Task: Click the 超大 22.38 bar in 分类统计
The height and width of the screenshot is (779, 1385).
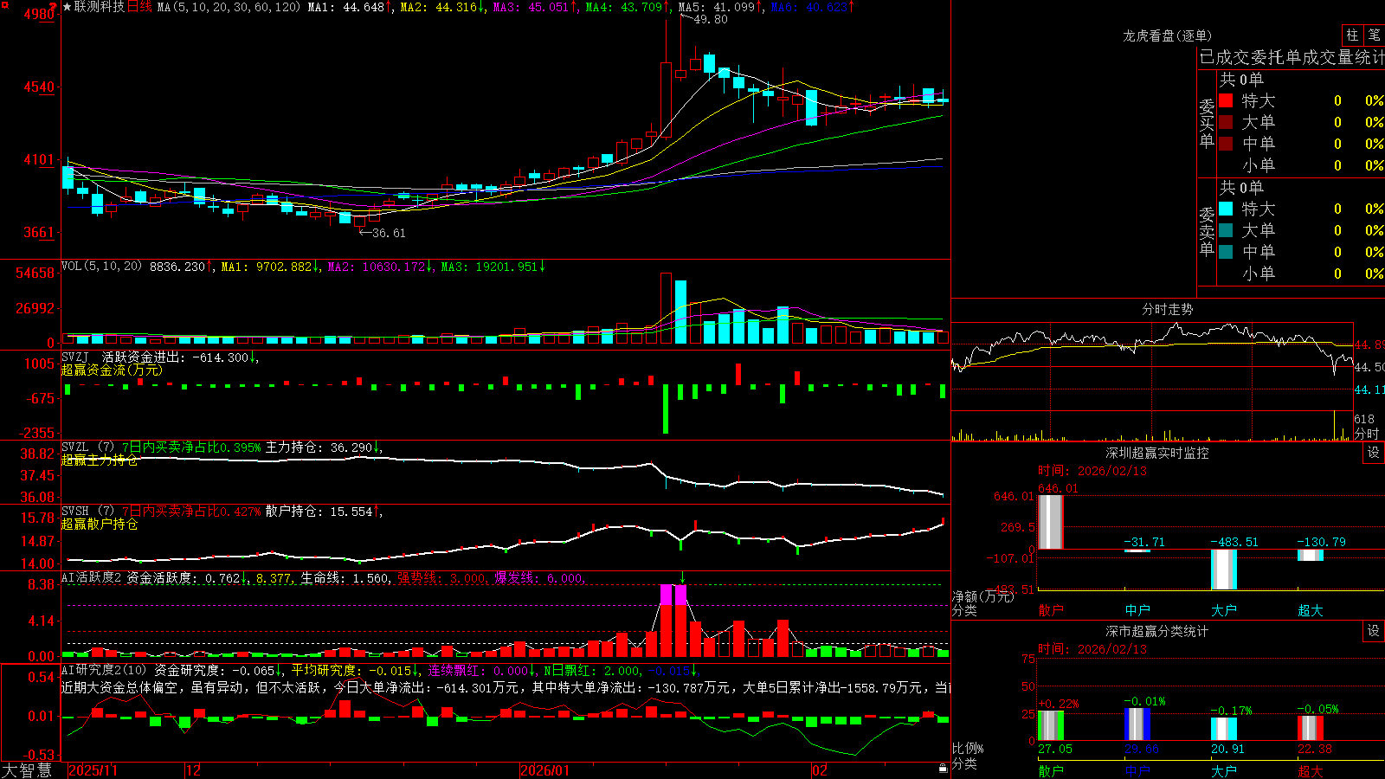Action: pyautogui.click(x=1310, y=728)
